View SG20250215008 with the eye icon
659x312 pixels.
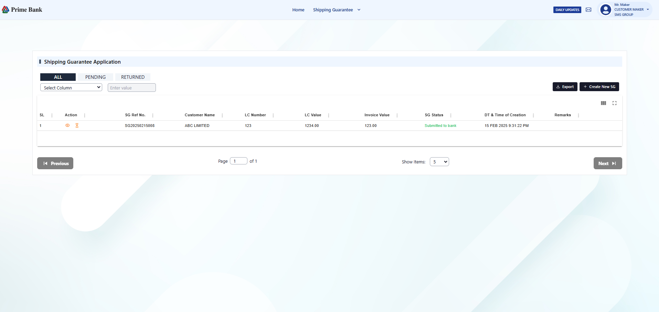coord(67,126)
